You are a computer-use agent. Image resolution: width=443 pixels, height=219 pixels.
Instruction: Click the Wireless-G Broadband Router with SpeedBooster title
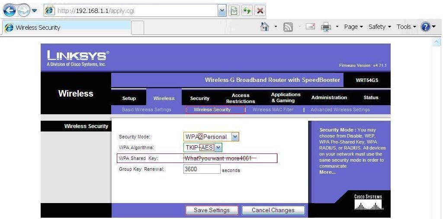(x=273, y=80)
